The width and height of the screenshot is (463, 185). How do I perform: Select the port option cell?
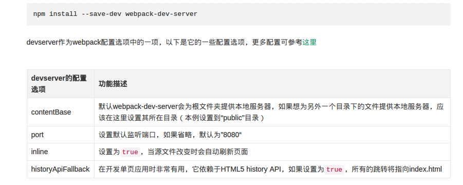coord(61,135)
